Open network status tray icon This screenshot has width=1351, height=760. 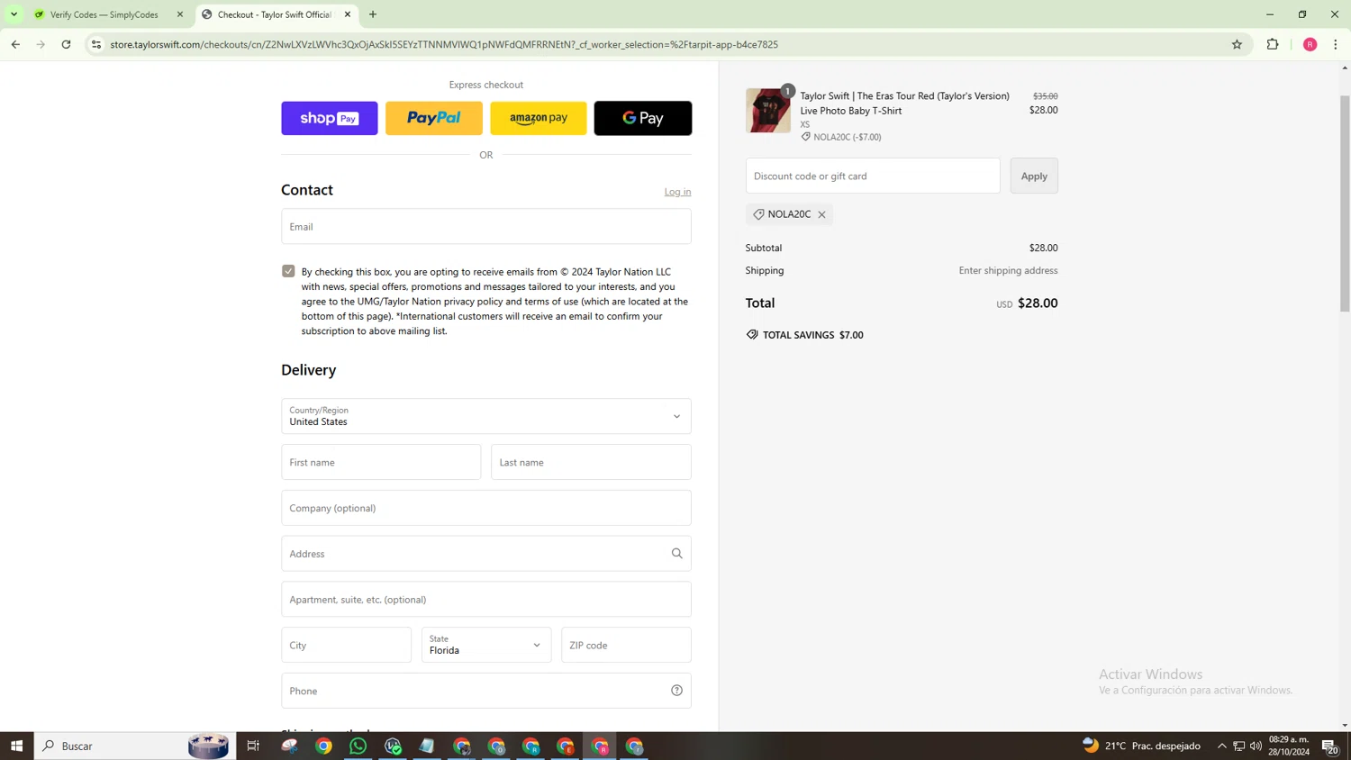(x=1239, y=746)
